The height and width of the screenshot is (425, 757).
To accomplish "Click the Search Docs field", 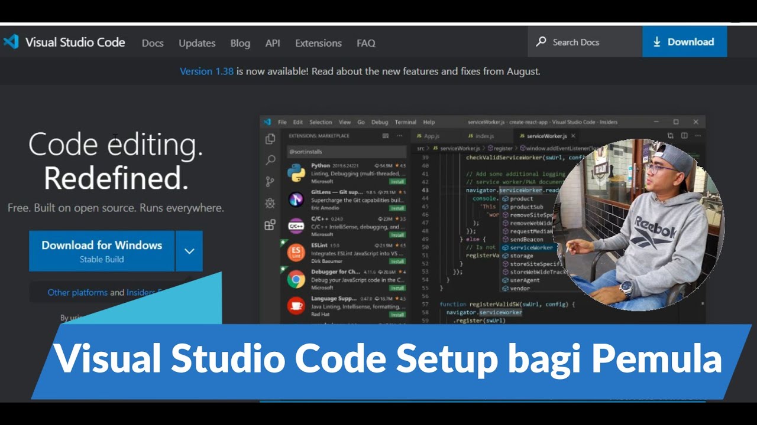I will [x=585, y=42].
